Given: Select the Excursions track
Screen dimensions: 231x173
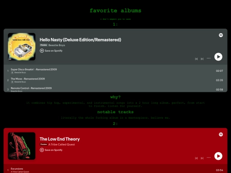Looking at the screenshot, I should (x=115, y=170).
